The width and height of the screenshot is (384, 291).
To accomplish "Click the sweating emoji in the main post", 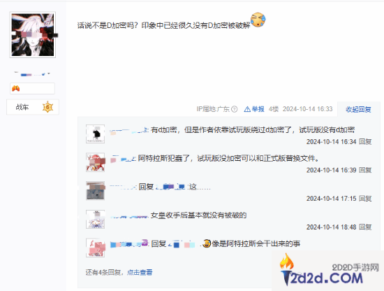I will (258, 20).
